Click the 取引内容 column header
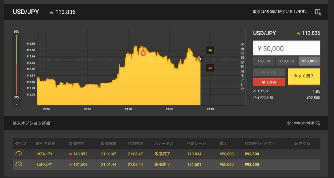Screen dimensions: 334x178 76,143
